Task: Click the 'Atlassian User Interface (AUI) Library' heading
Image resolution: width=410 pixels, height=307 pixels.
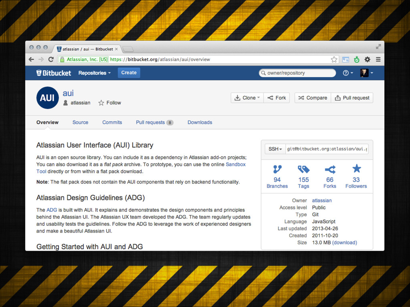Action: point(94,145)
